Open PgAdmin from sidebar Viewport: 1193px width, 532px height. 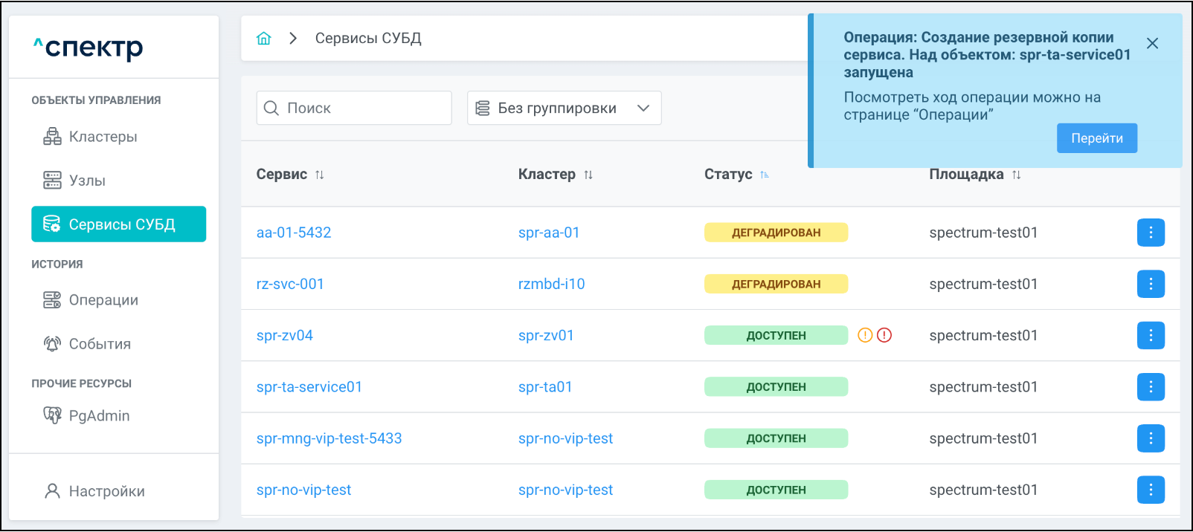pos(99,416)
